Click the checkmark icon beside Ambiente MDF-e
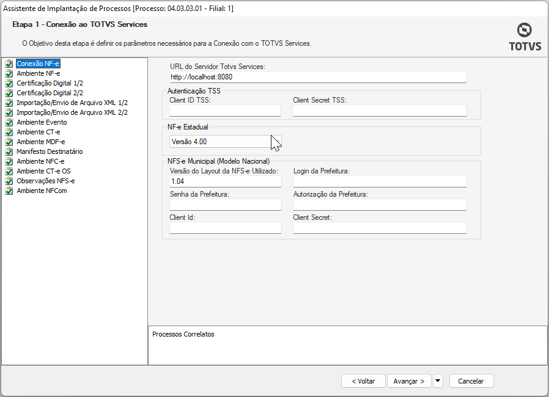Image resolution: width=549 pixels, height=397 pixels. coord(9,142)
